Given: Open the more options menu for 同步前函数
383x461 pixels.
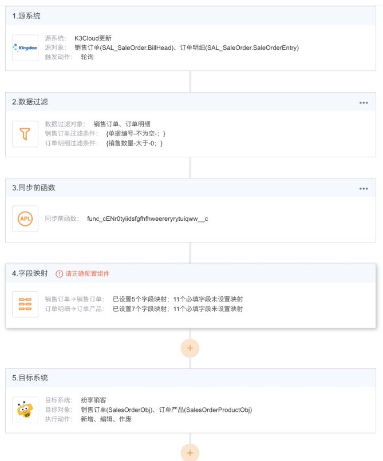Looking at the screenshot, I should click(364, 188).
